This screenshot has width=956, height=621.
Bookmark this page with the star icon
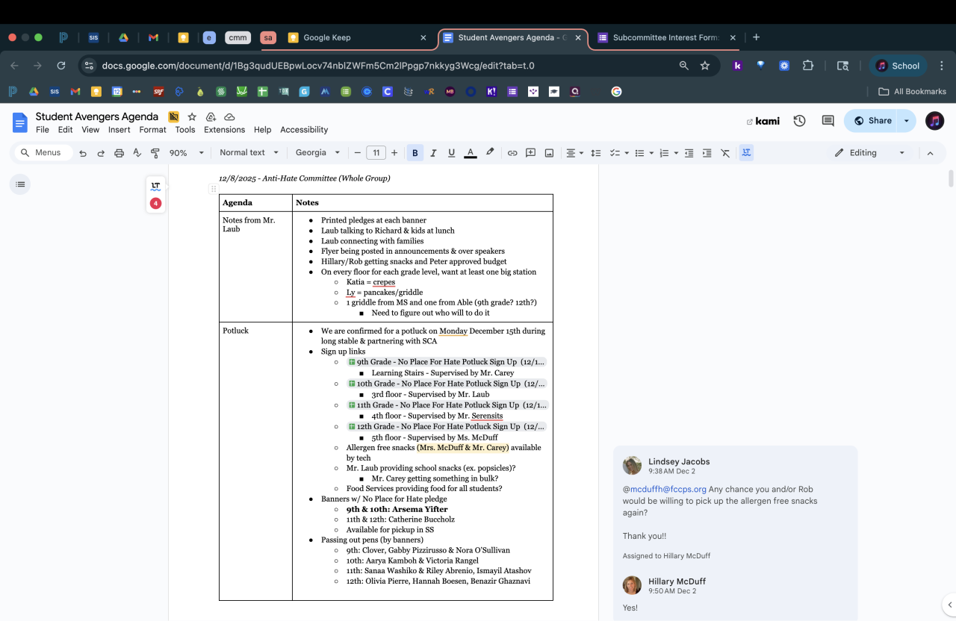705,66
